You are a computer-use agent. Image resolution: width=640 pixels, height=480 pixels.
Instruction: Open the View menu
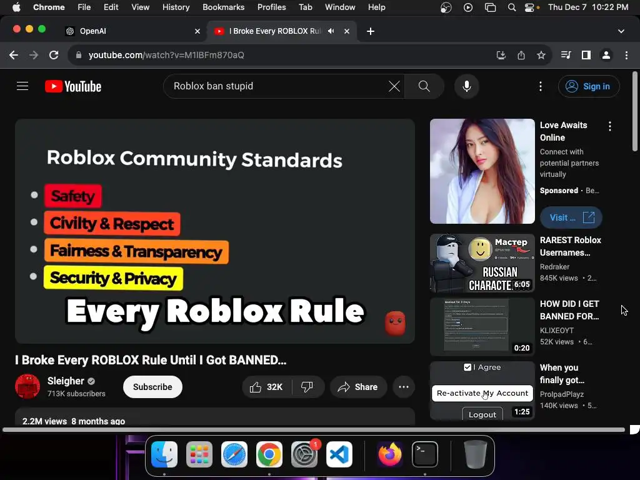(140, 7)
